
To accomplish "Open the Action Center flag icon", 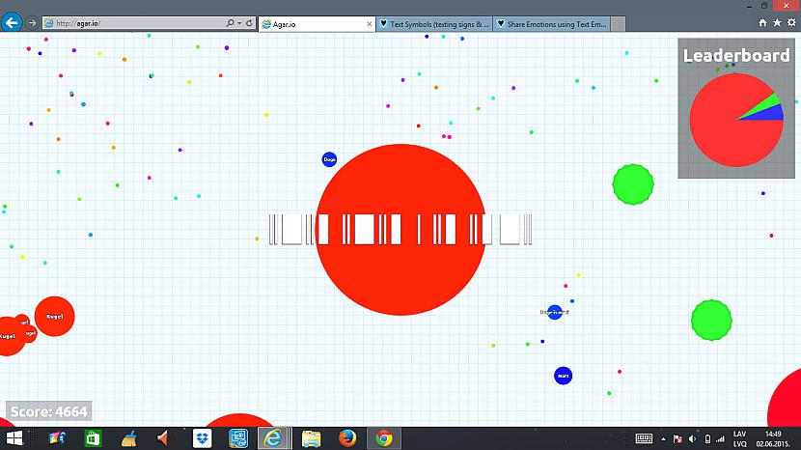I will 677,439.
